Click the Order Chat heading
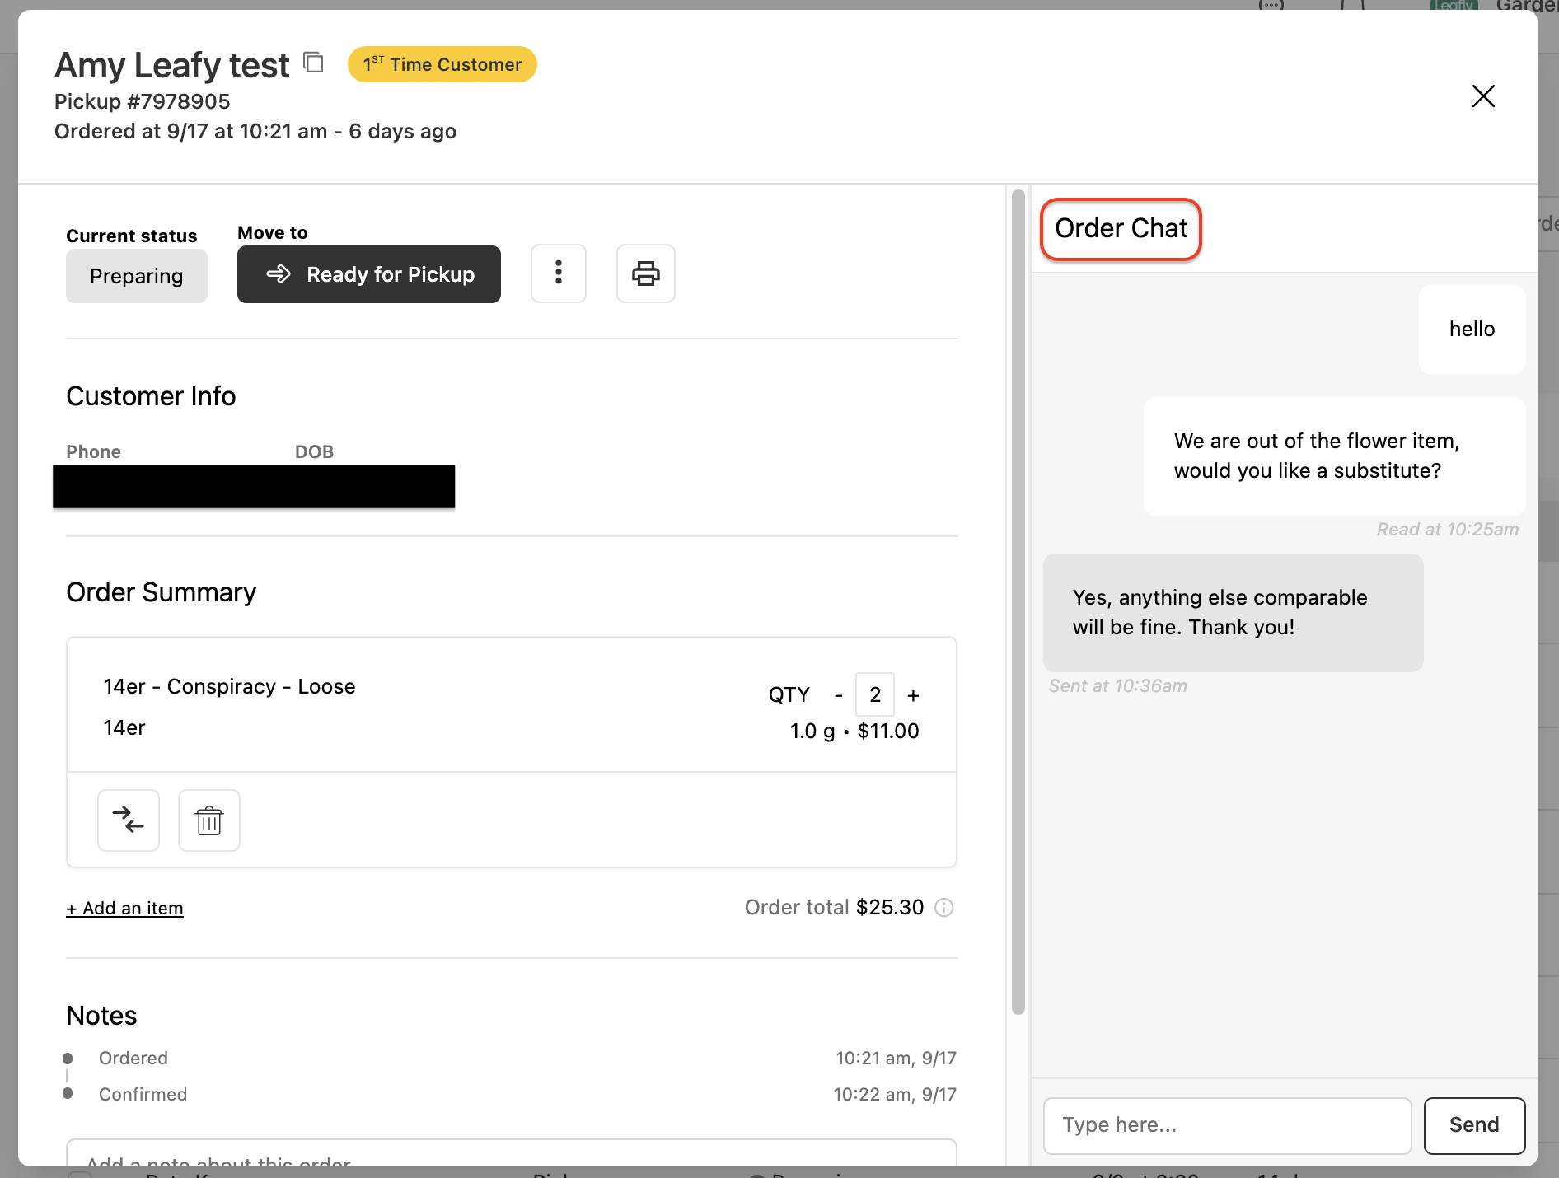Screen dimensions: 1559x1178 tap(1121, 228)
